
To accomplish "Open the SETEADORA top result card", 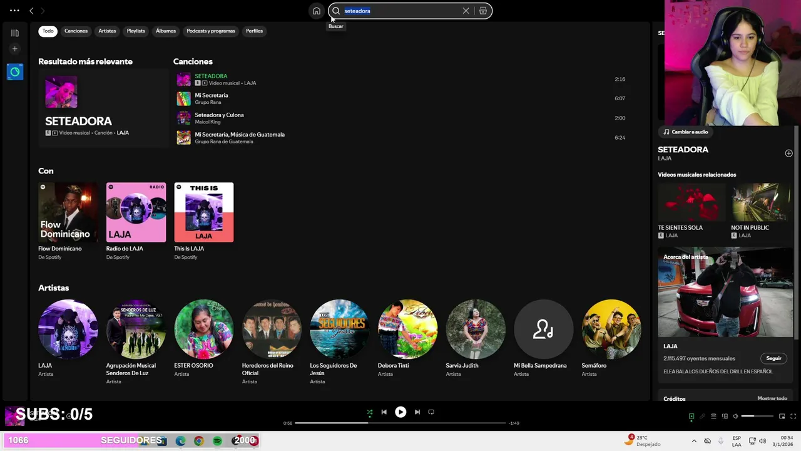I will (x=102, y=108).
